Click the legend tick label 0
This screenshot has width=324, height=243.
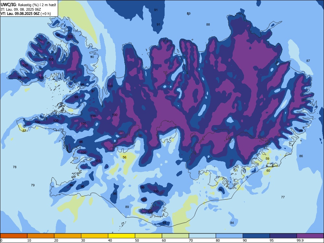pyautogui.click(x=1, y=240)
